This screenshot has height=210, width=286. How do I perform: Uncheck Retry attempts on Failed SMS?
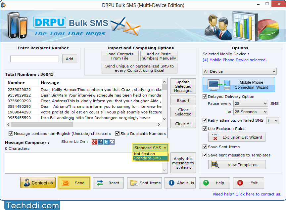205,120
